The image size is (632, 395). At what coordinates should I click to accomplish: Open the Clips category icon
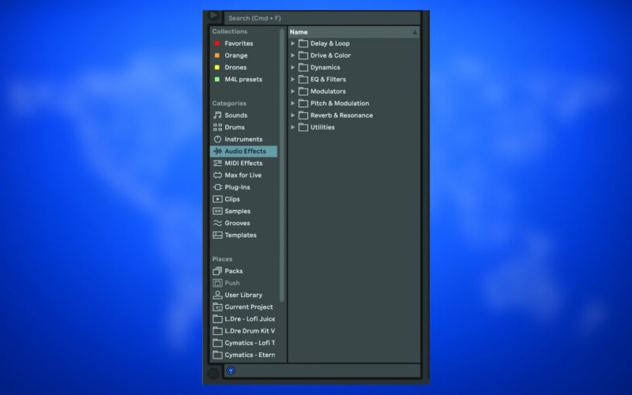pyautogui.click(x=218, y=199)
